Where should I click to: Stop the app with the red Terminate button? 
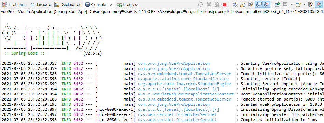click(224, 4)
